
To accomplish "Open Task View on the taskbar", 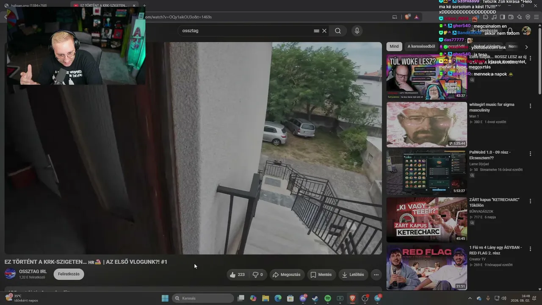I will (241, 298).
